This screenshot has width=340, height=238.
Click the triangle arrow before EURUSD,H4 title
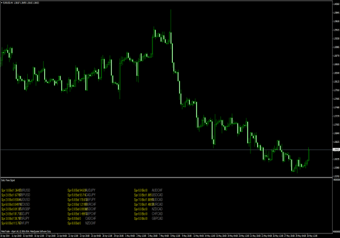coord(2,2)
